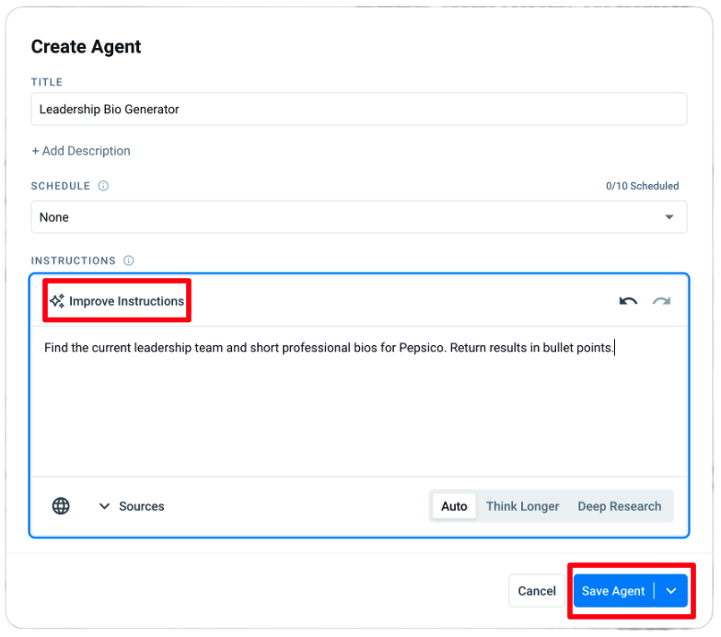Open the info icon next to Schedule
Viewport: 721px width, 637px height.
(103, 186)
